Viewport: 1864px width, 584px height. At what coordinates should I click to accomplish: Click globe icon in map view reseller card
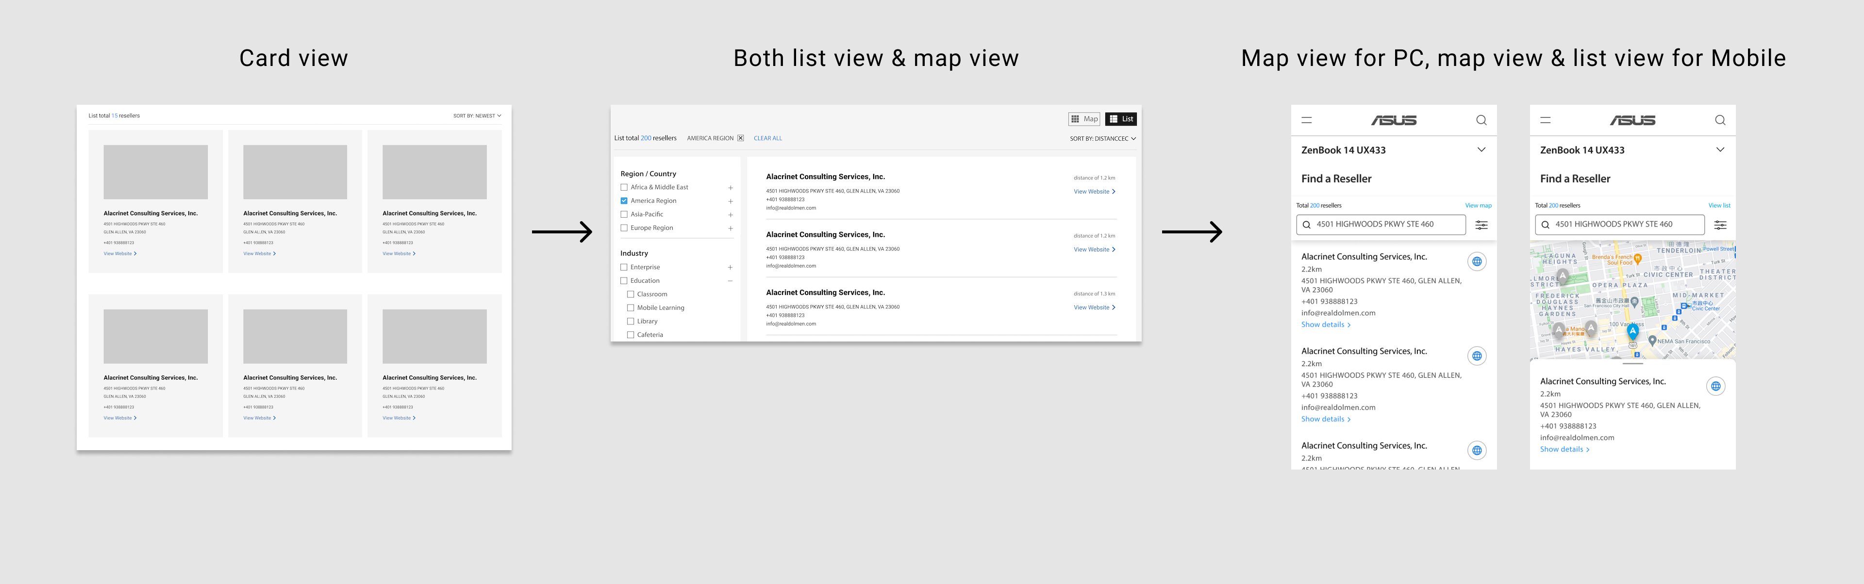point(1715,386)
